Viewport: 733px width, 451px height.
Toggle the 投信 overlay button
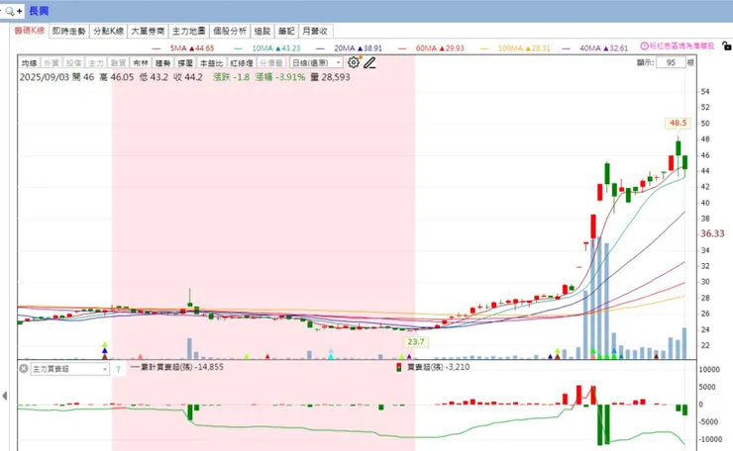73,62
